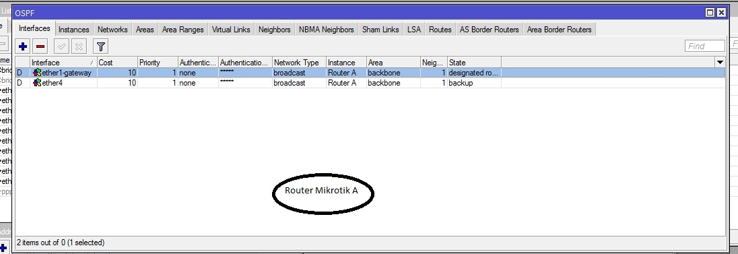Click the ether4 interface icon

37,83
